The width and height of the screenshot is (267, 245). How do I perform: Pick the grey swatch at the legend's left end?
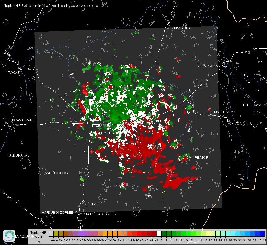[51, 234]
